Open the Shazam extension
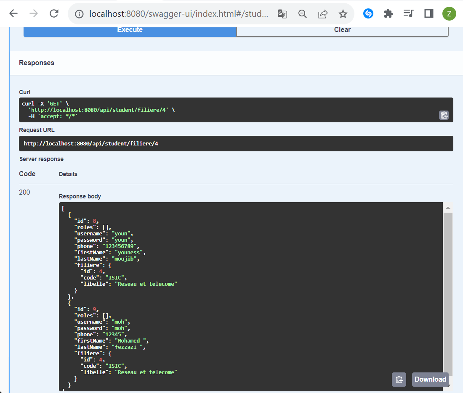This screenshot has height=393, width=463. (x=368, y=13)
